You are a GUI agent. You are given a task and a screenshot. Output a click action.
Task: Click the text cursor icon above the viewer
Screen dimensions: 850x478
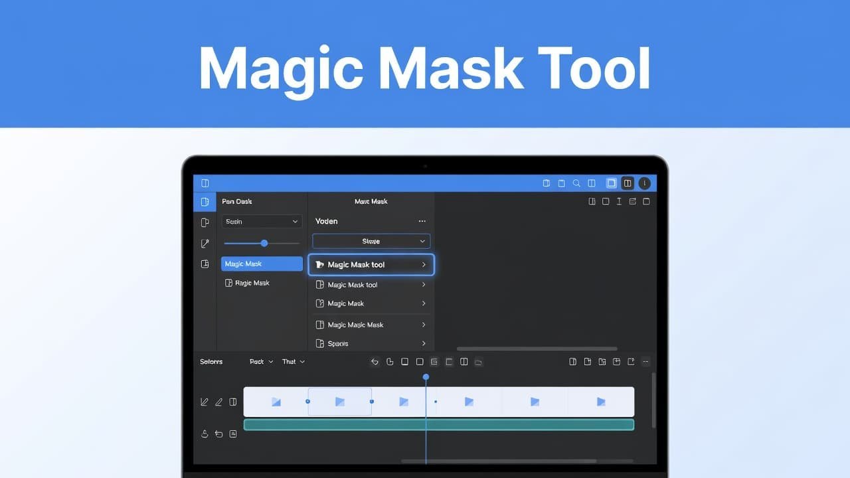point(619,201)
